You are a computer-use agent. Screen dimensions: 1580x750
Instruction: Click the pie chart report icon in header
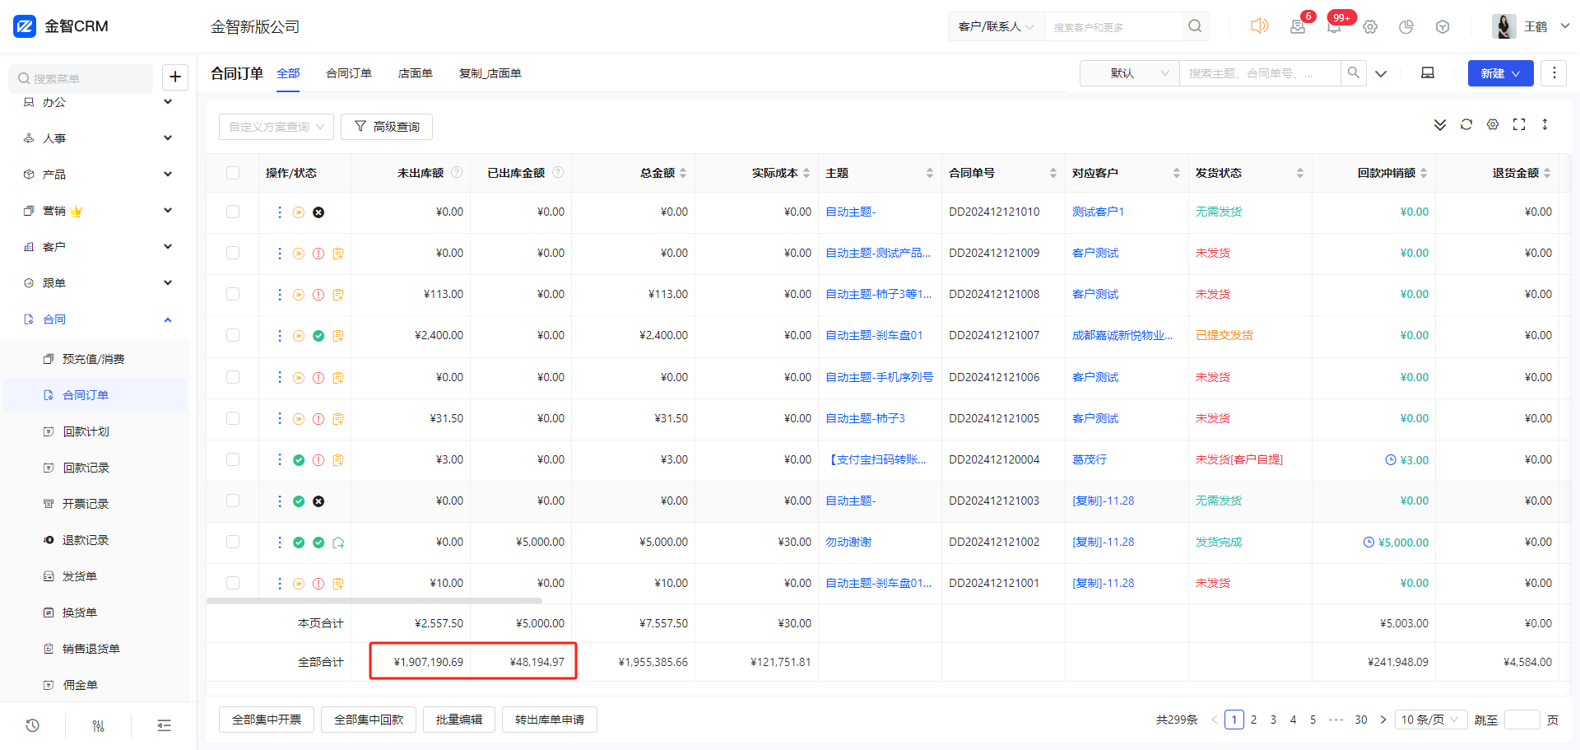pos(1406,27)
